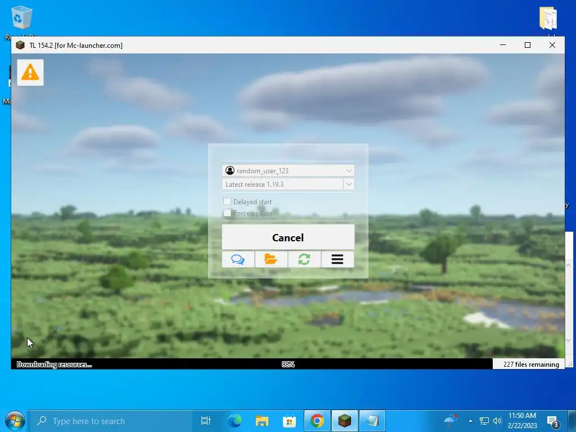Click the 227 files remaining status
The width and height of the screenshot is (576, 432).
[x=531, y=364]
